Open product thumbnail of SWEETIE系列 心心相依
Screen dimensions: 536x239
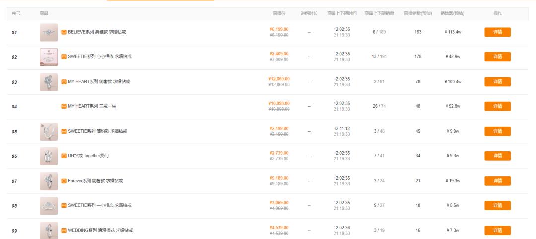click(49, 57)
